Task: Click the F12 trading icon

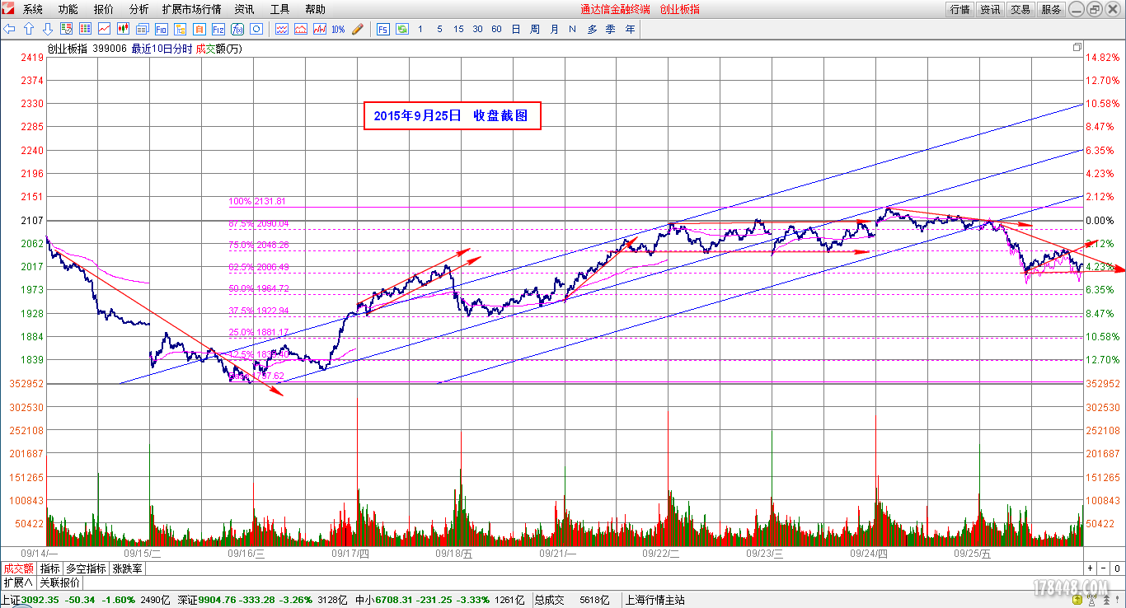Action: click(218, 29)
